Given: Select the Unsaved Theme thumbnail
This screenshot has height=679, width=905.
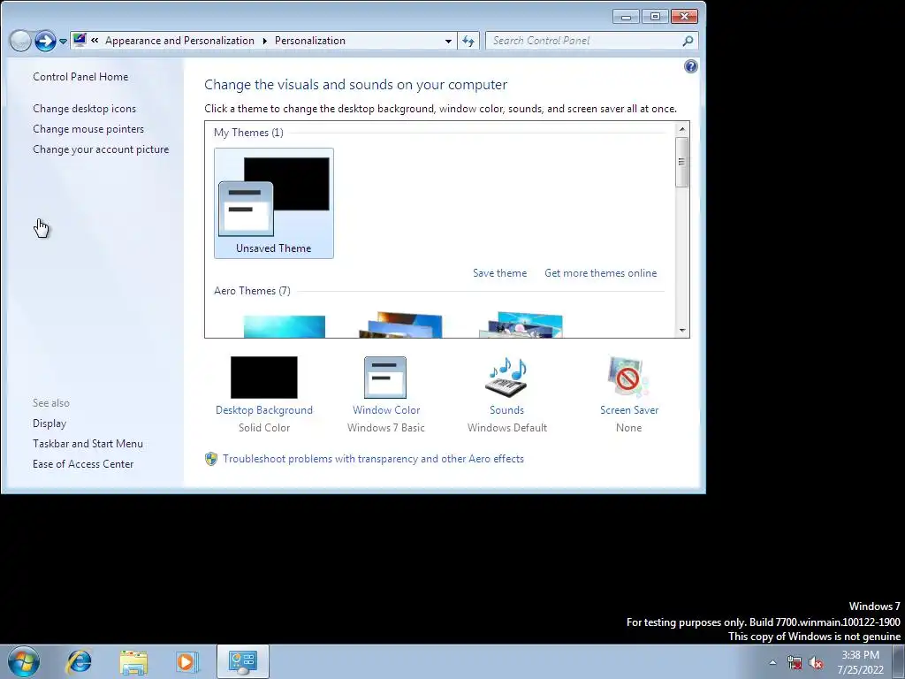Looking at the screenshot, I should click(274, 203).
